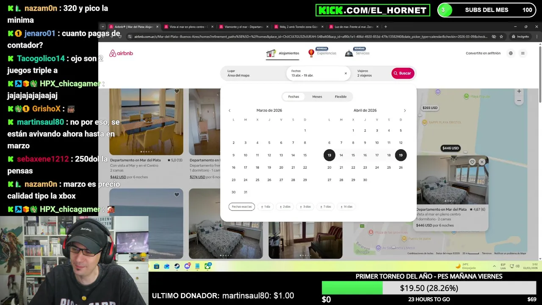542x305 pixels.
Task: Open Microsoft Store from taskbar
Action: (156, 266)
